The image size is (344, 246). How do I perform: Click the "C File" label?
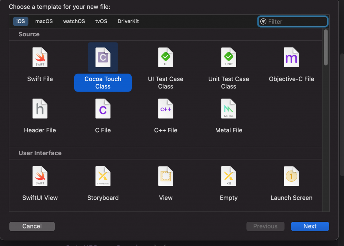click(103, 130)
